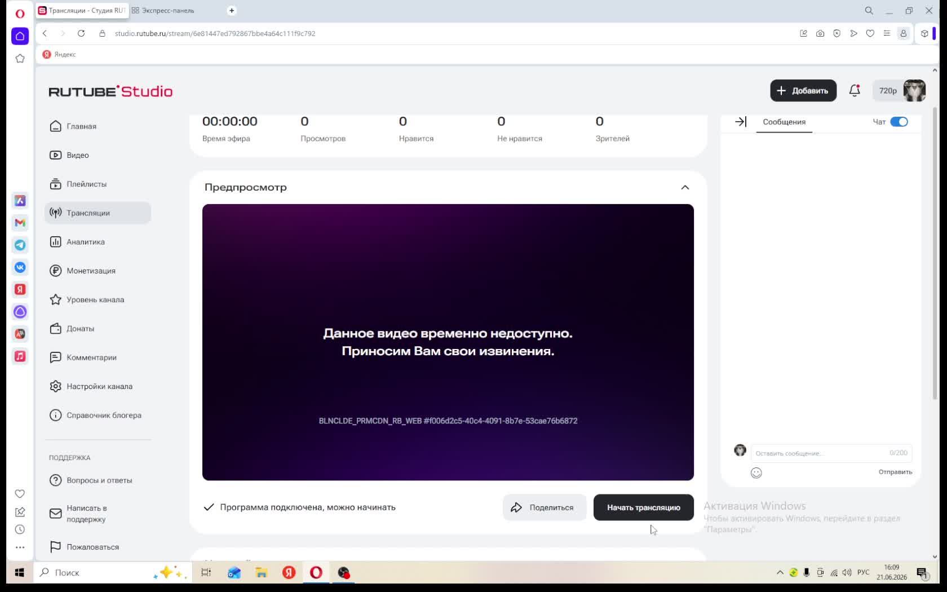Viewport: 947px width, 592px height.
Task: Open File Explorer from taskbar
Action: click(x=261, y=572)
